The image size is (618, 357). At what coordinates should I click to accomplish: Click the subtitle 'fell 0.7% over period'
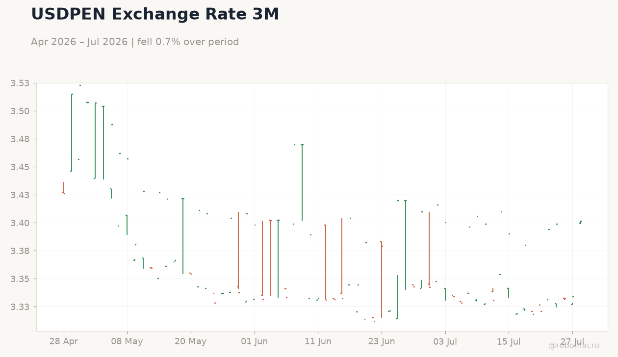(x=188, y=42)
